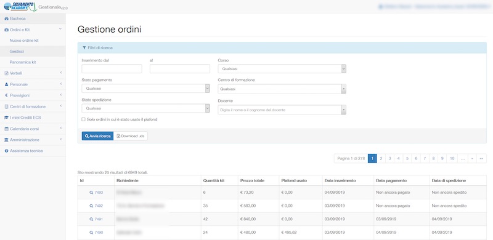
Task: Expand the Calendario corsi menu chevron
Action: 60,128
